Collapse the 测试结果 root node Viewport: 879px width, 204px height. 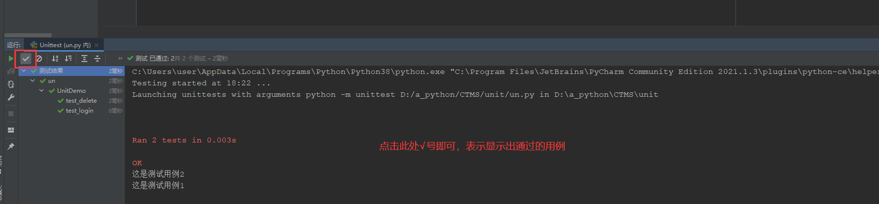24,71
